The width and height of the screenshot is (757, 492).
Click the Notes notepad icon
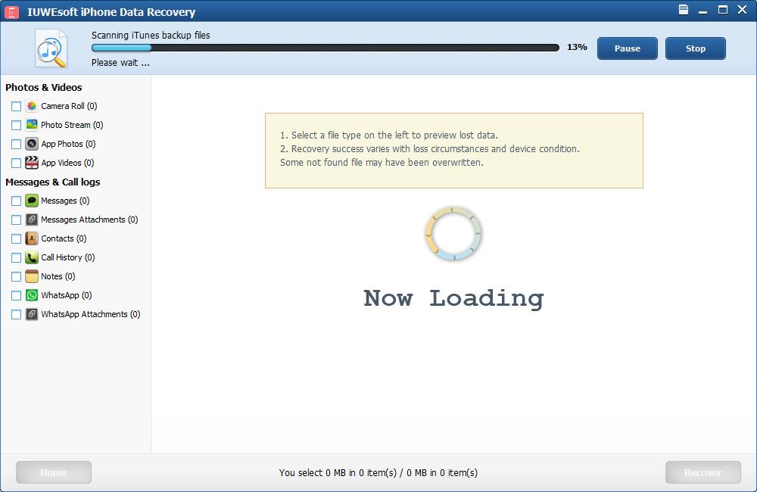click(x=31, y=276)
